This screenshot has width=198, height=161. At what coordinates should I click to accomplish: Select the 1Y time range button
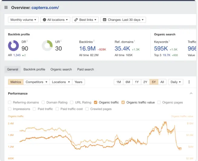pos(137,82)
